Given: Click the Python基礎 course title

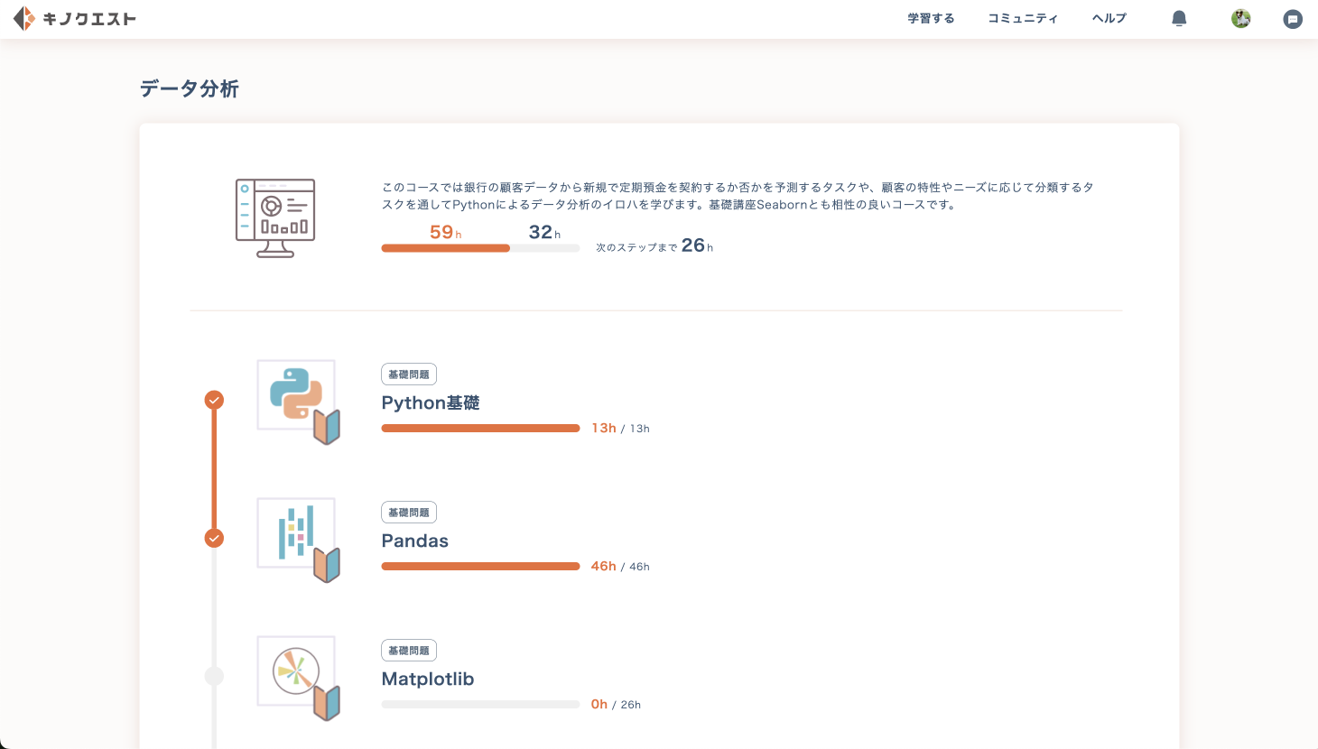Looking at the screenshot, I should tap(431, 403).
